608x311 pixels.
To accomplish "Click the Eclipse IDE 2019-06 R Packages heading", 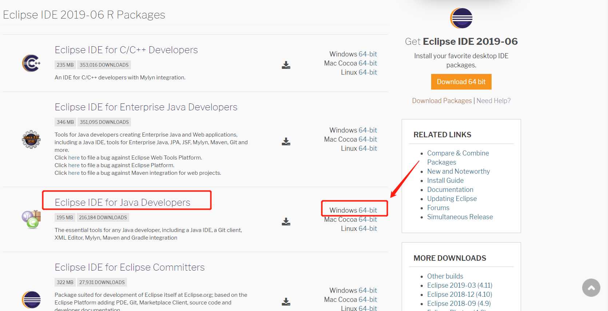I will [84, 15].
